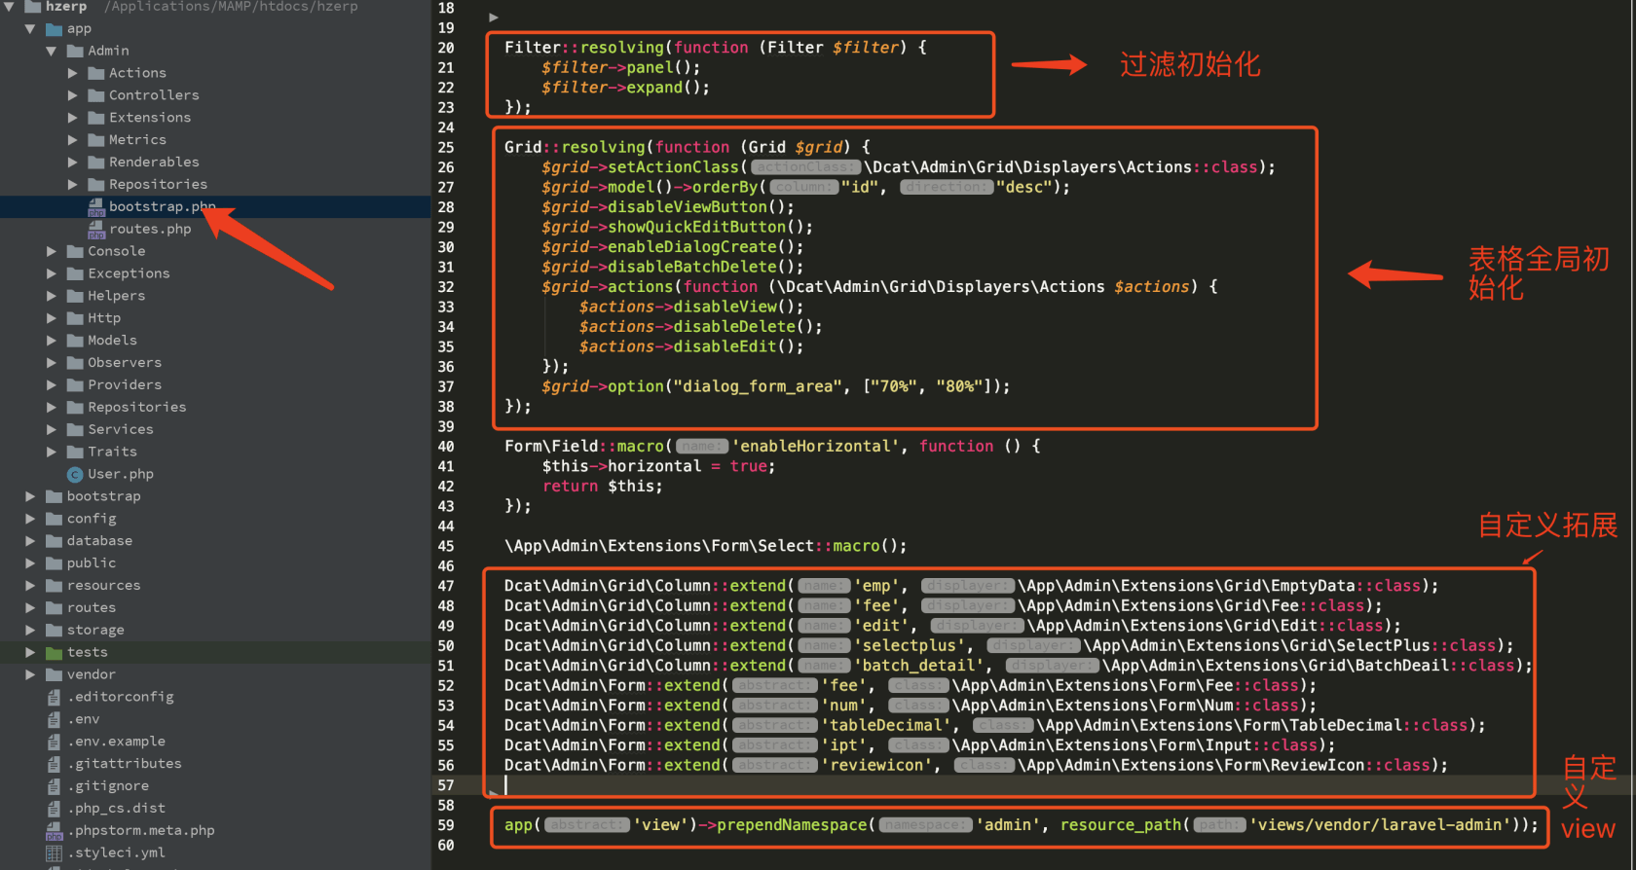This screenshot has height=870, width=1636.
Task: Click the .editorconfig file icon
Action: [x=54, y=697]
